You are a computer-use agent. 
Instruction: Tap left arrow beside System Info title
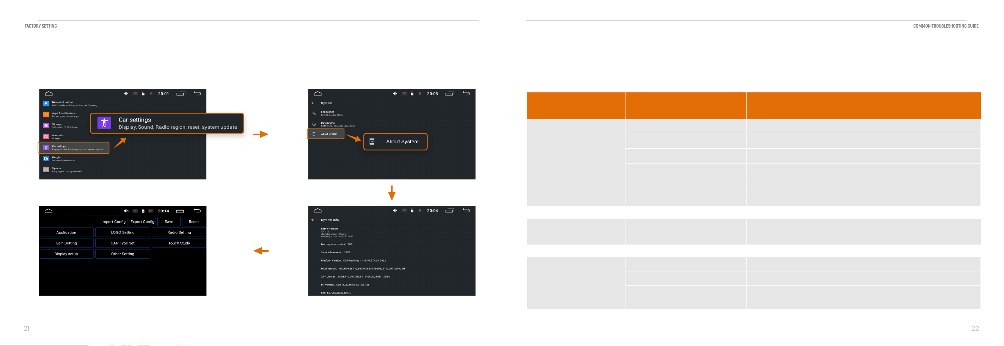313,220
